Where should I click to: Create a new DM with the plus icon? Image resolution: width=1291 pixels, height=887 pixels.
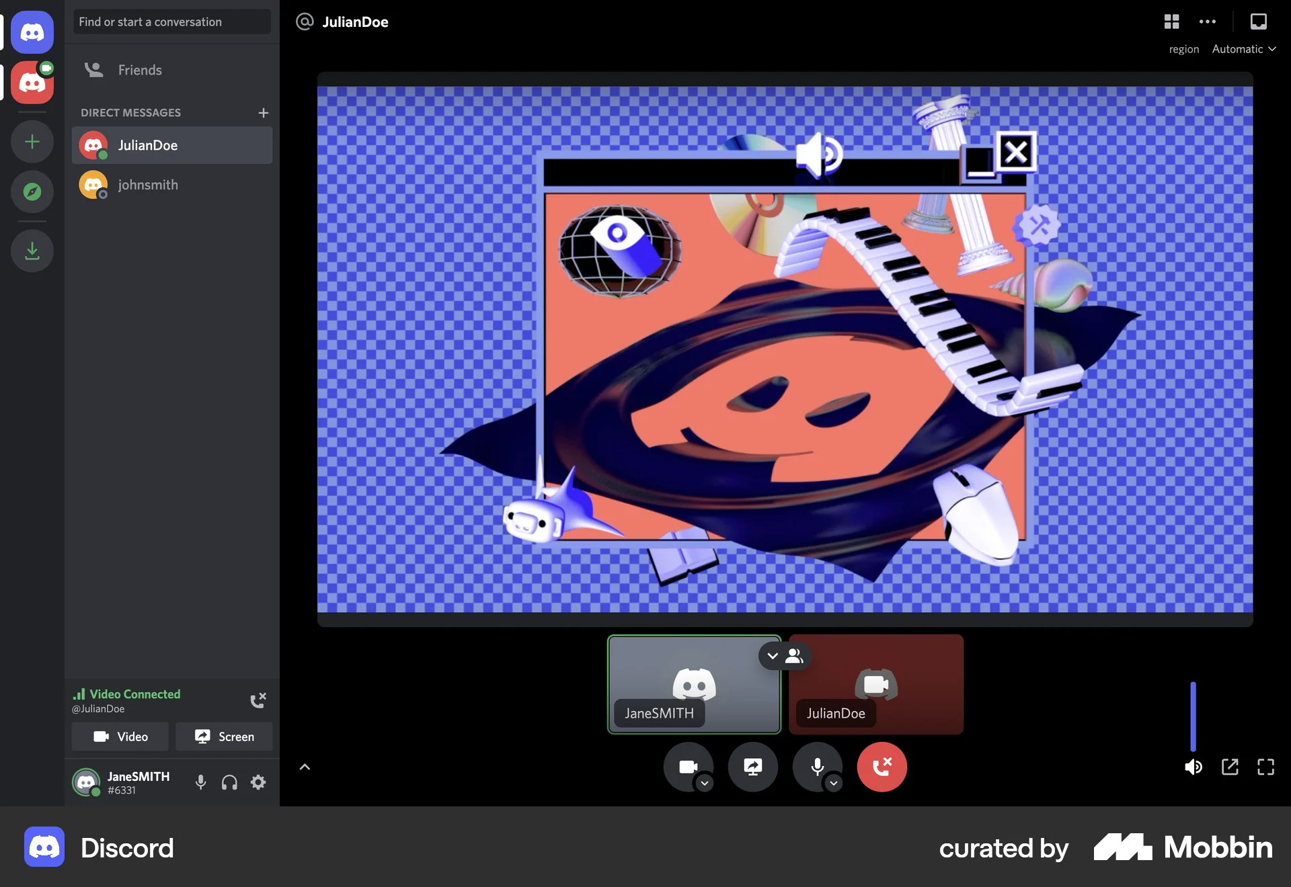click(263, 112)
